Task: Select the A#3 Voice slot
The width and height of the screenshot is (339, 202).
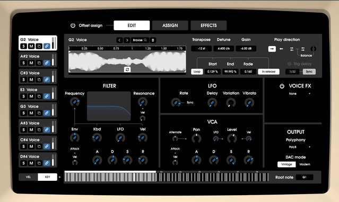Action: tap(38, 126)
